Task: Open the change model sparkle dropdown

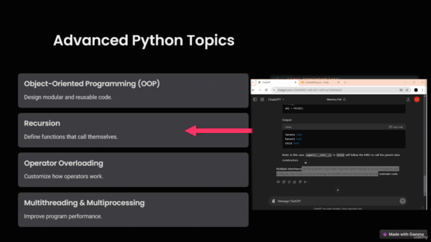Action: click(x=306, y=182)
